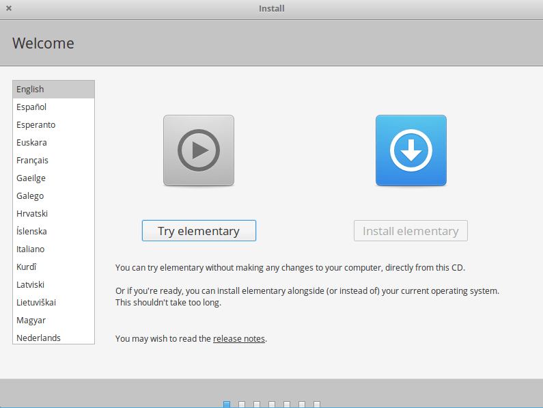Select English in the language list

click(54, 89)
